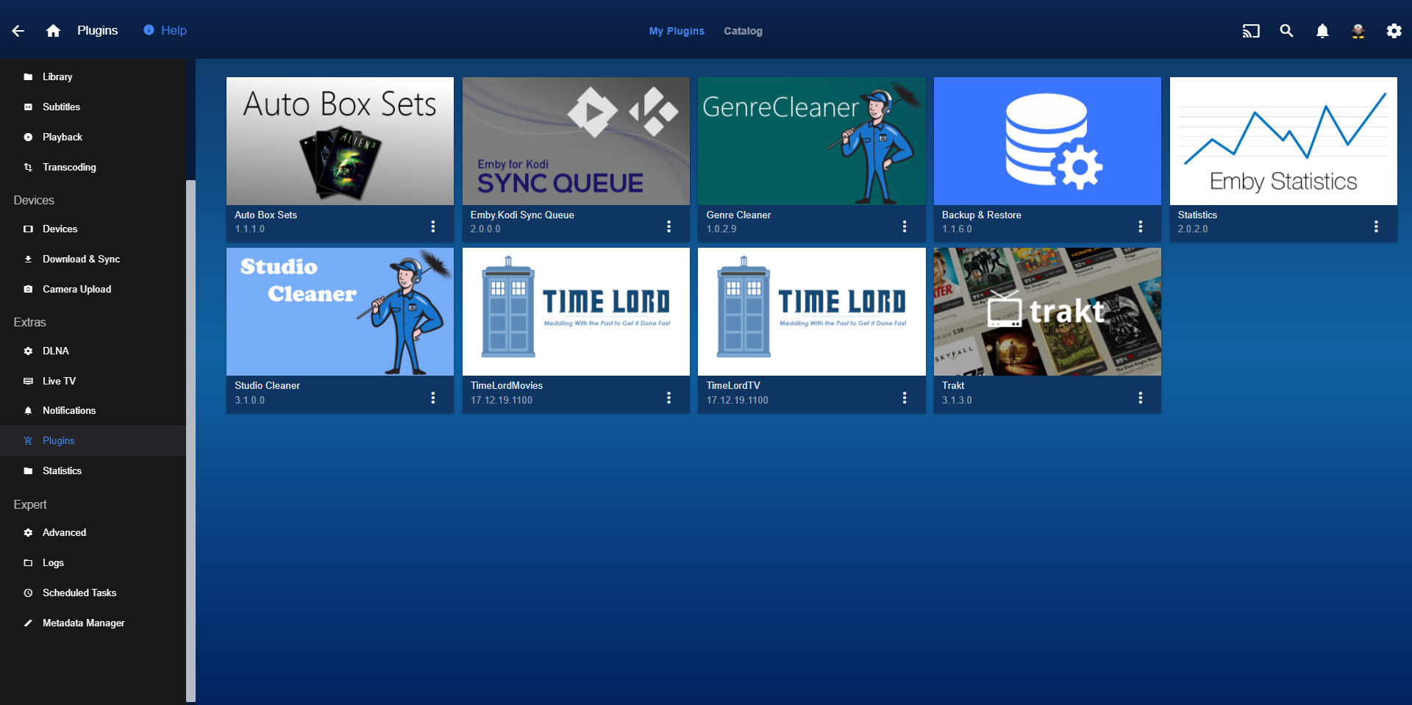
Task: Open the settings gear in header
Action: tap(1394, 31)
